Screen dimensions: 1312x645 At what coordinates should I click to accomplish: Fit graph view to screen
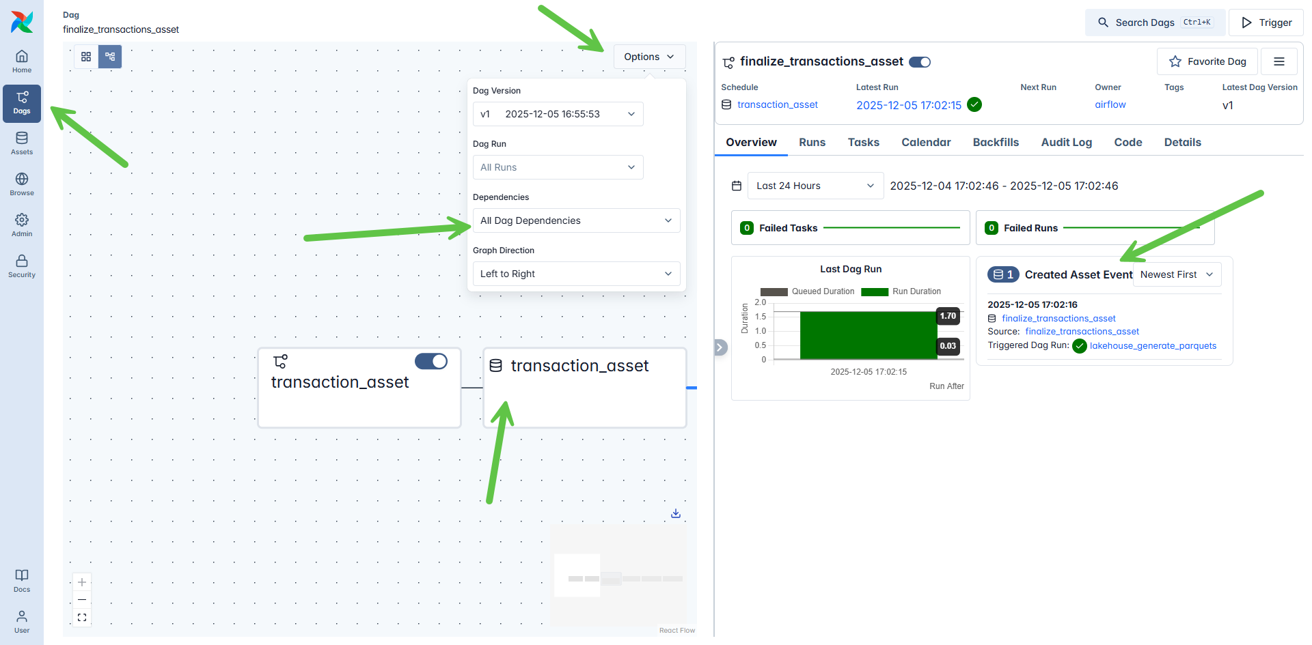pyautogui.click(x=82, y=618)
